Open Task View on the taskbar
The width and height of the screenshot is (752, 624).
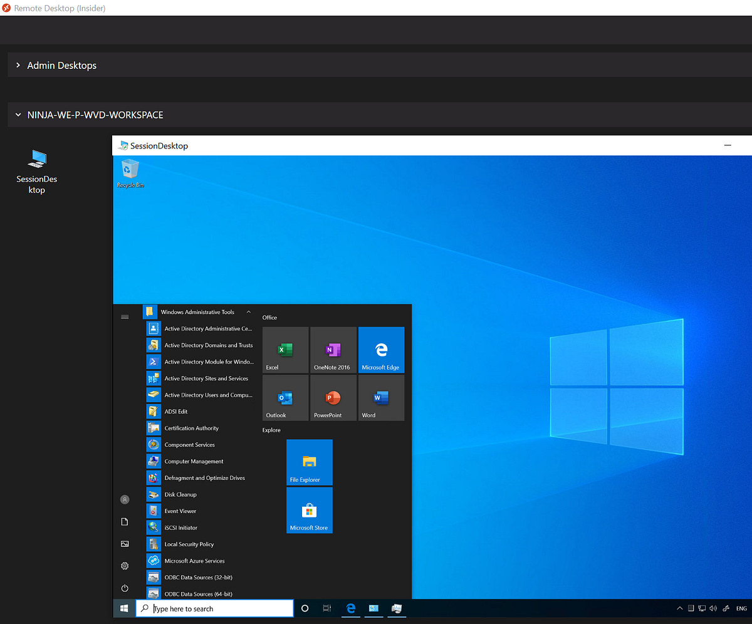[x=327, y=608]
